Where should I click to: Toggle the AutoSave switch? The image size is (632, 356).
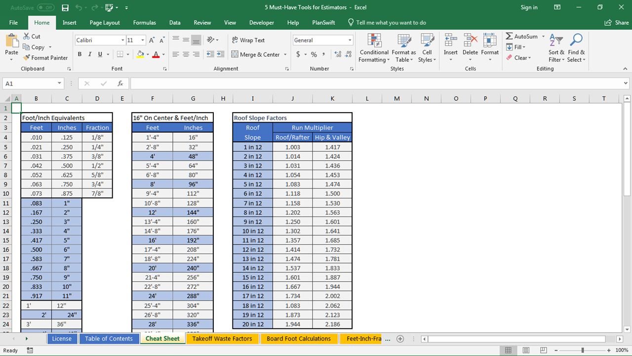click(x=45, y=7)
